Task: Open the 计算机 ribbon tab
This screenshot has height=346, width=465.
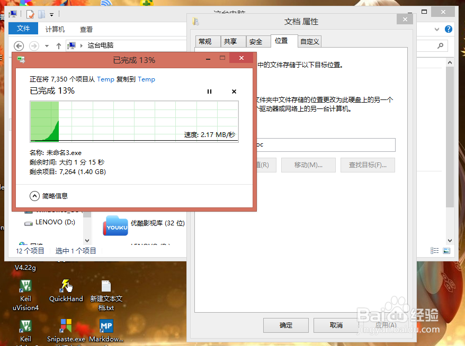Action: (x=55, y=29)
